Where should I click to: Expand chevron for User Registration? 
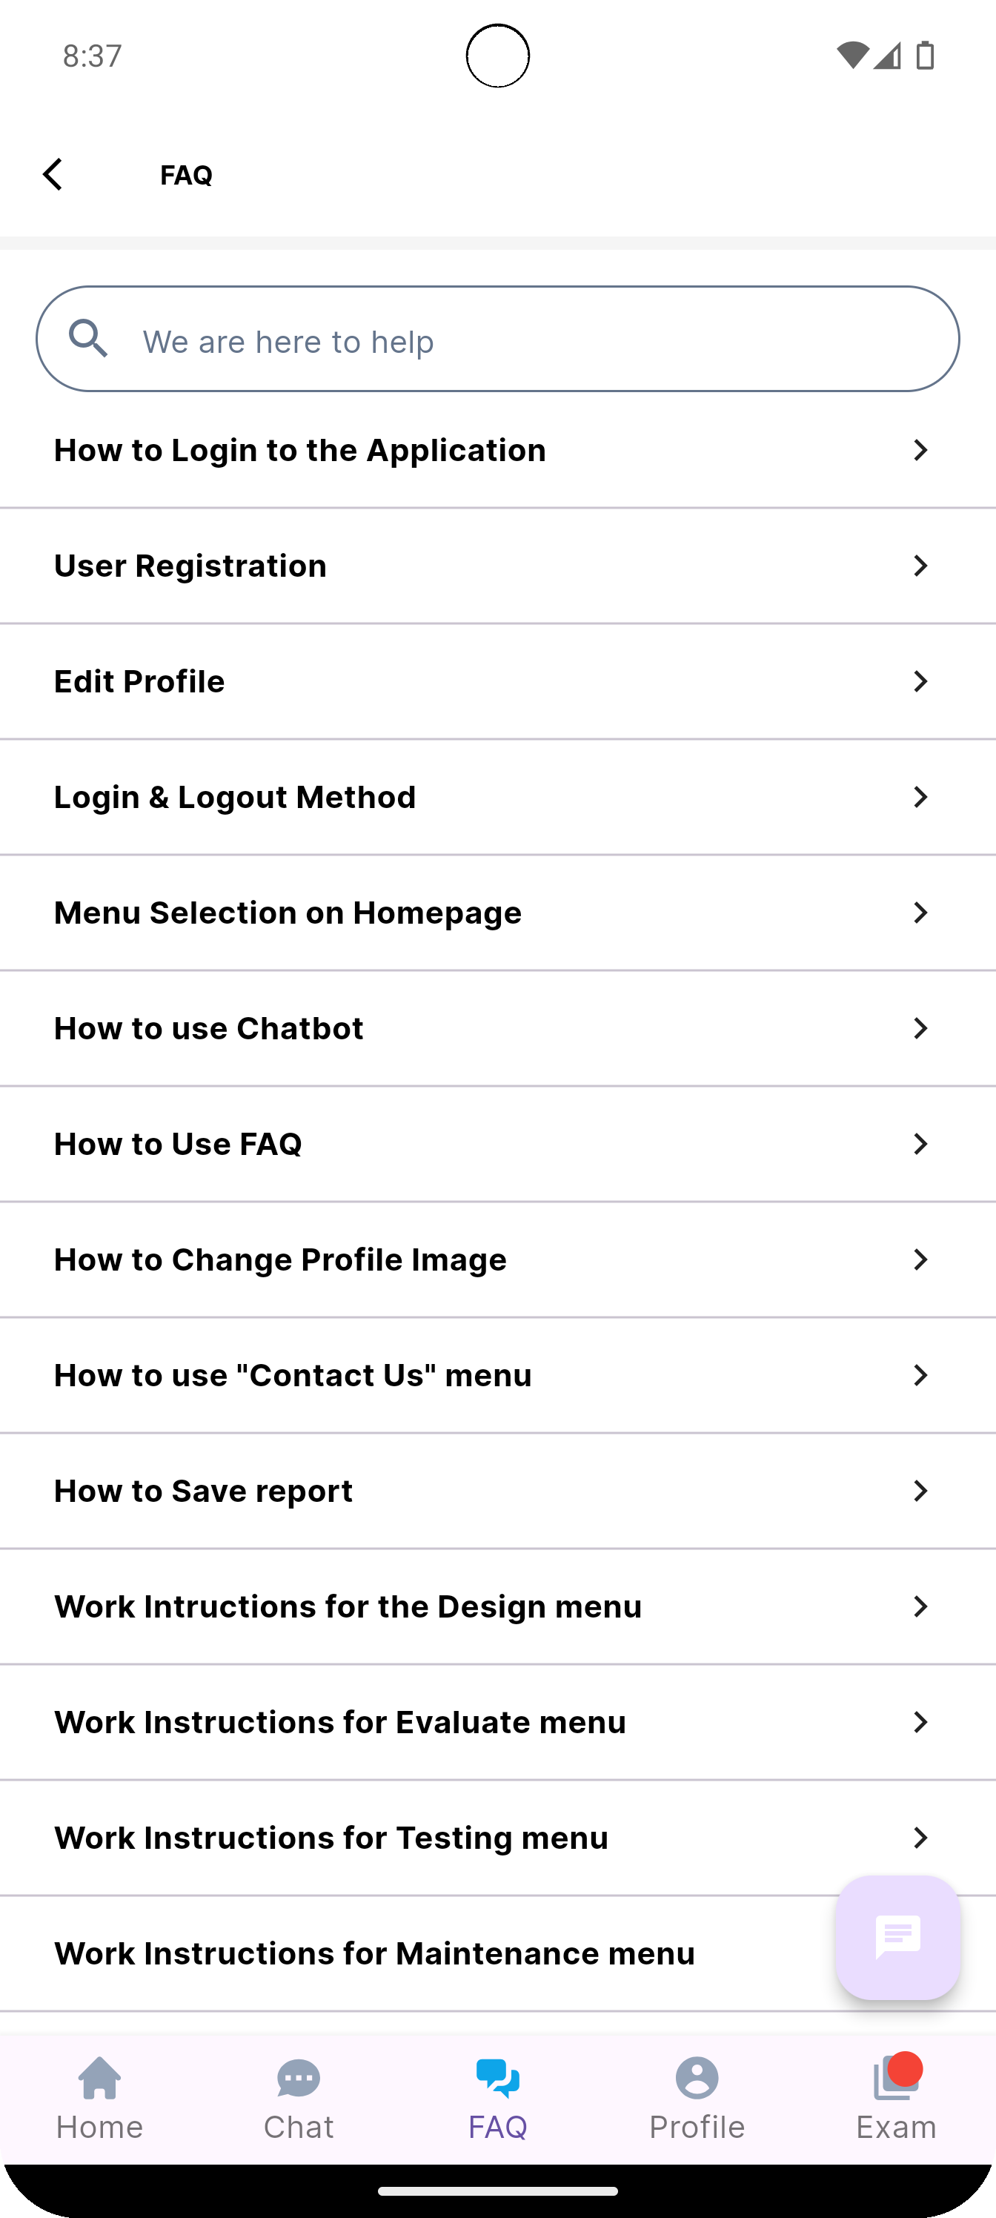tap(920, 566)
